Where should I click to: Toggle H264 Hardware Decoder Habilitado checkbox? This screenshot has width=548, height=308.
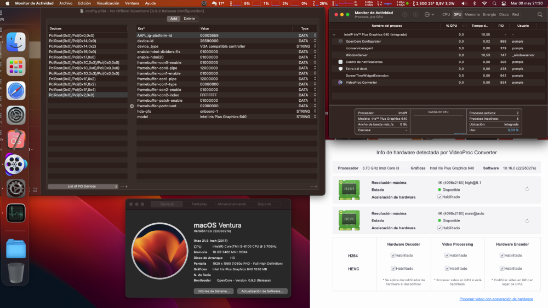[x=393, y=255]
